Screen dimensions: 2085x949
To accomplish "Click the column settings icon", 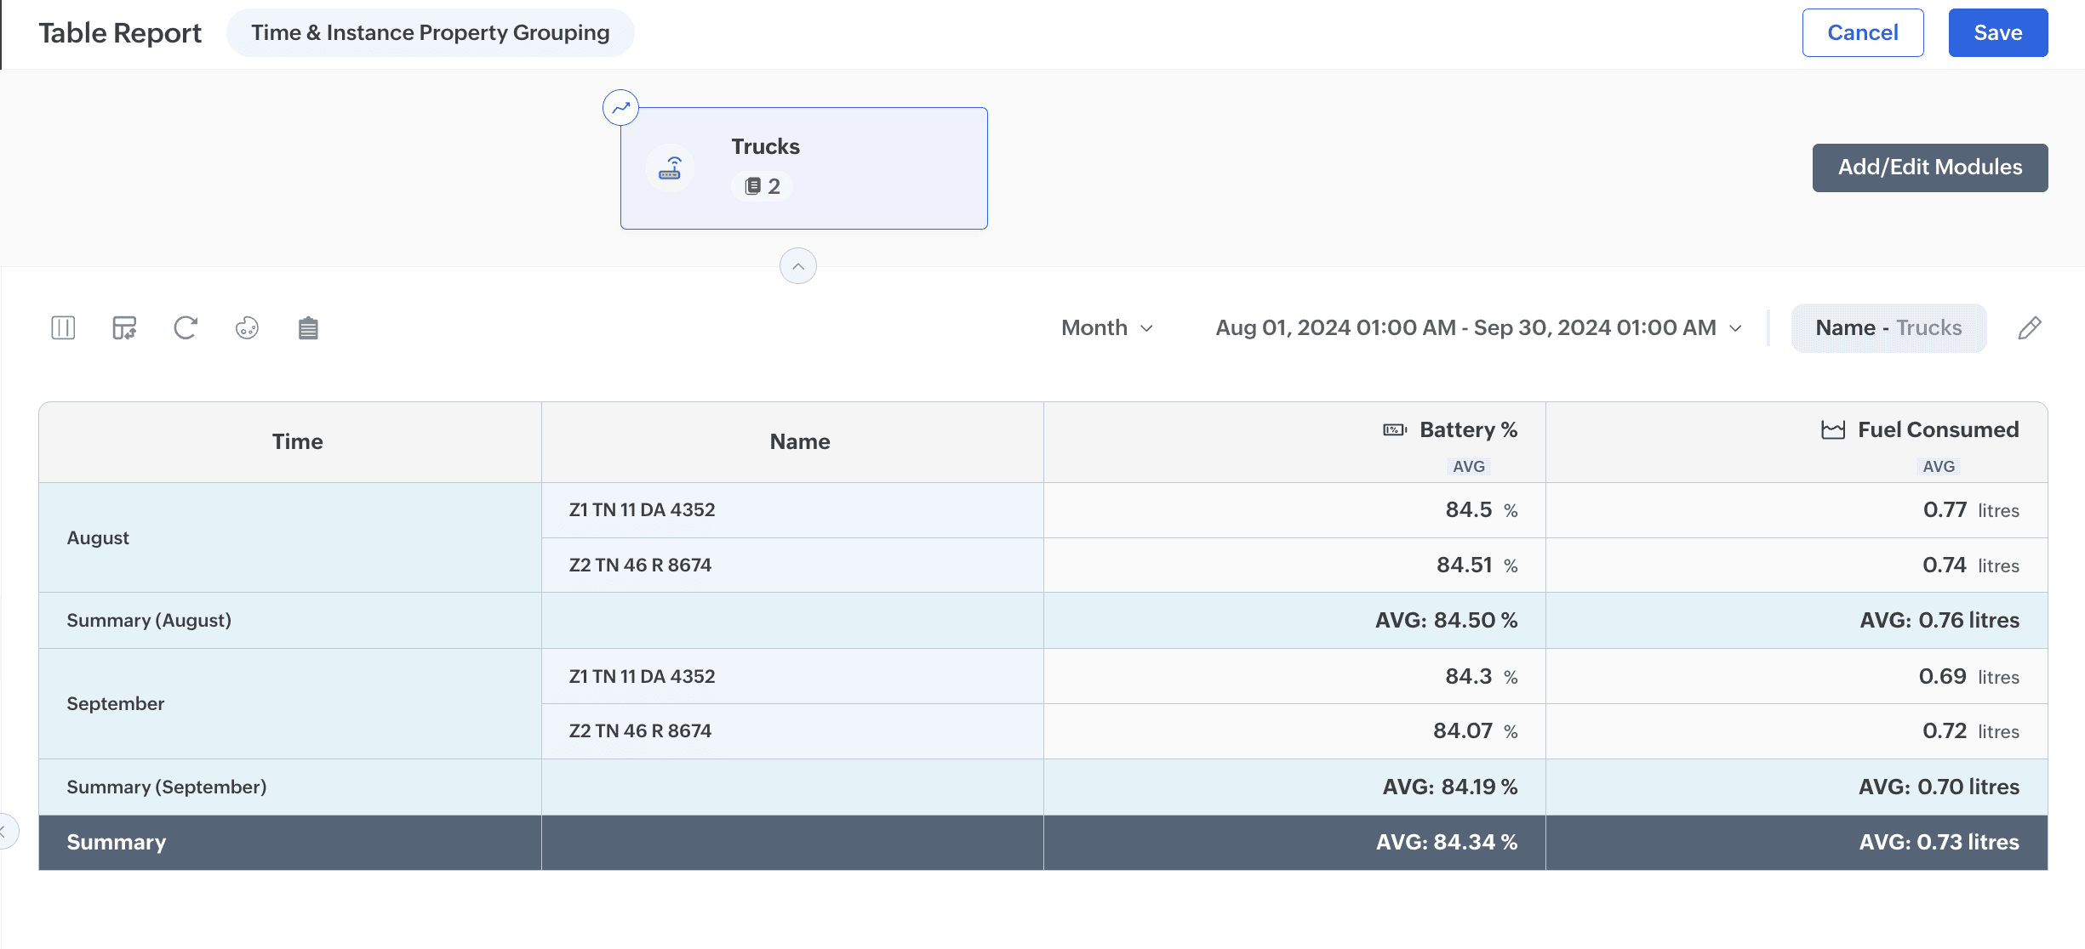I will 63,327.
